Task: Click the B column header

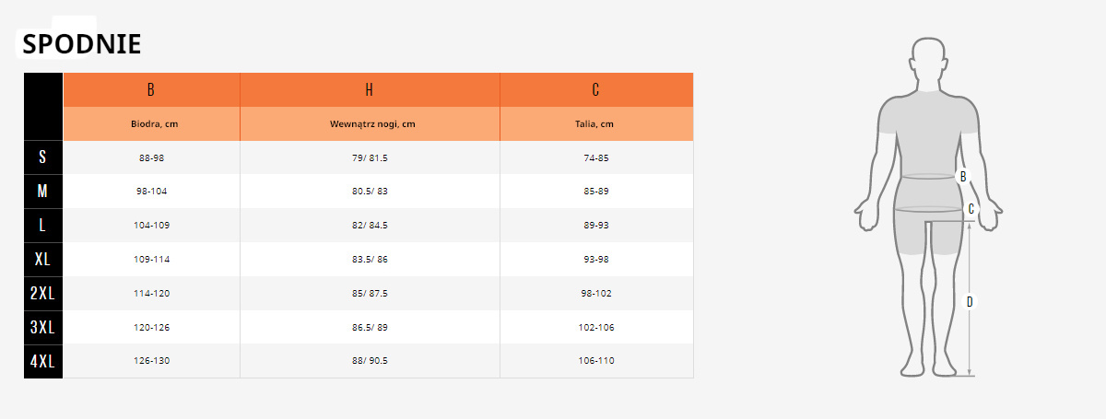Action: click(151, 89)
